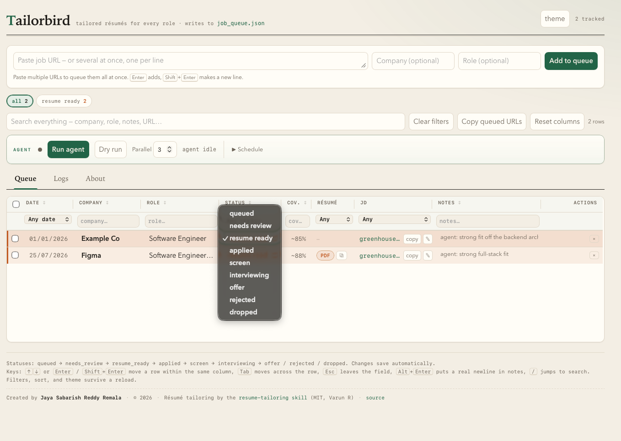Click the note 'agent: strong full-stack fit'

pos(474,254)
